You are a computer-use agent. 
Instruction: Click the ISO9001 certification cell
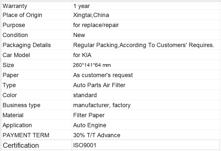coord(146,145)
